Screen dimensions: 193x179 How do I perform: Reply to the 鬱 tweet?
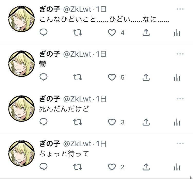click(43, 77)
